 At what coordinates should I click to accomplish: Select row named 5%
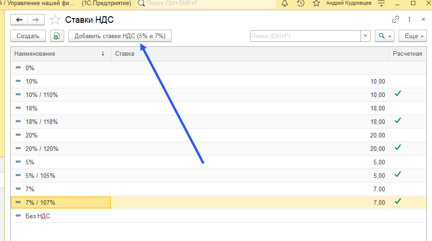coord(218,162)
